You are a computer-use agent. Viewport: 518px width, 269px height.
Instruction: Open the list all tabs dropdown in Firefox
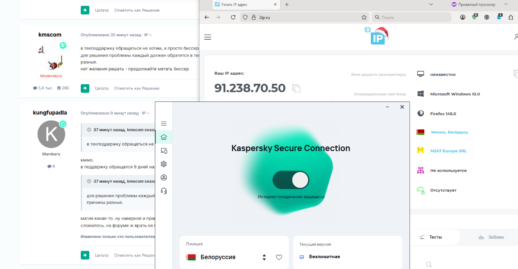431,4
